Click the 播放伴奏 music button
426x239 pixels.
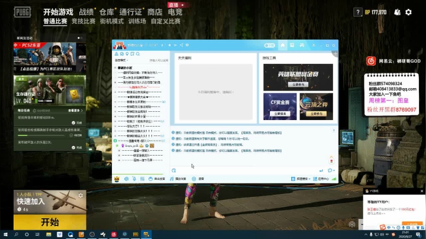click(x=178, y=179)
